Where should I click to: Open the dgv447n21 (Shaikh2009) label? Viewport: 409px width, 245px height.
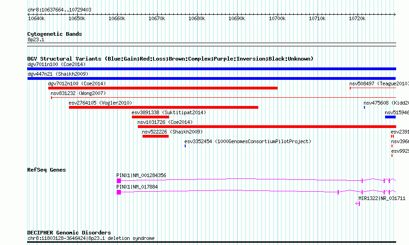point(58,74)
